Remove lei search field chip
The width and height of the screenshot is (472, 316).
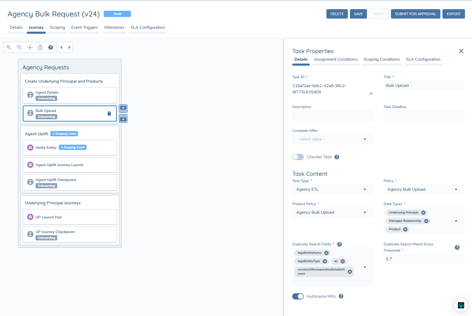pos(343,261)
